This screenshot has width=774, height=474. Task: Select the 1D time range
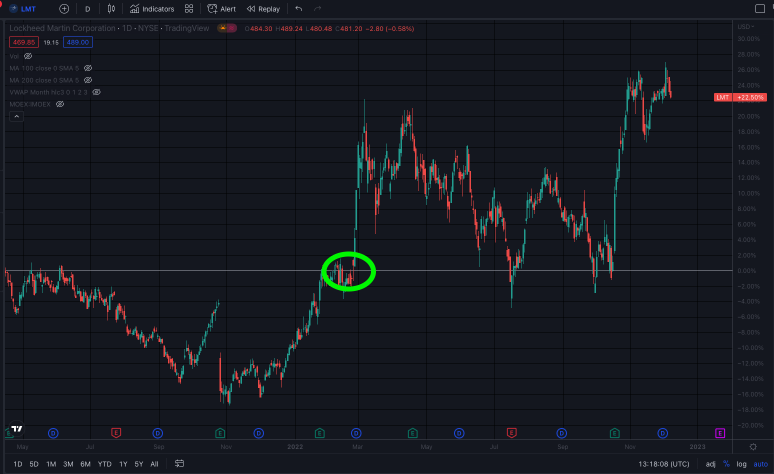[18, 464]
